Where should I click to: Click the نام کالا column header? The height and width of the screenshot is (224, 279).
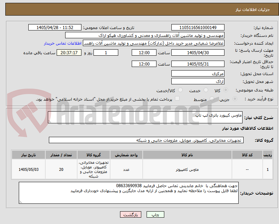coord(187,155)
